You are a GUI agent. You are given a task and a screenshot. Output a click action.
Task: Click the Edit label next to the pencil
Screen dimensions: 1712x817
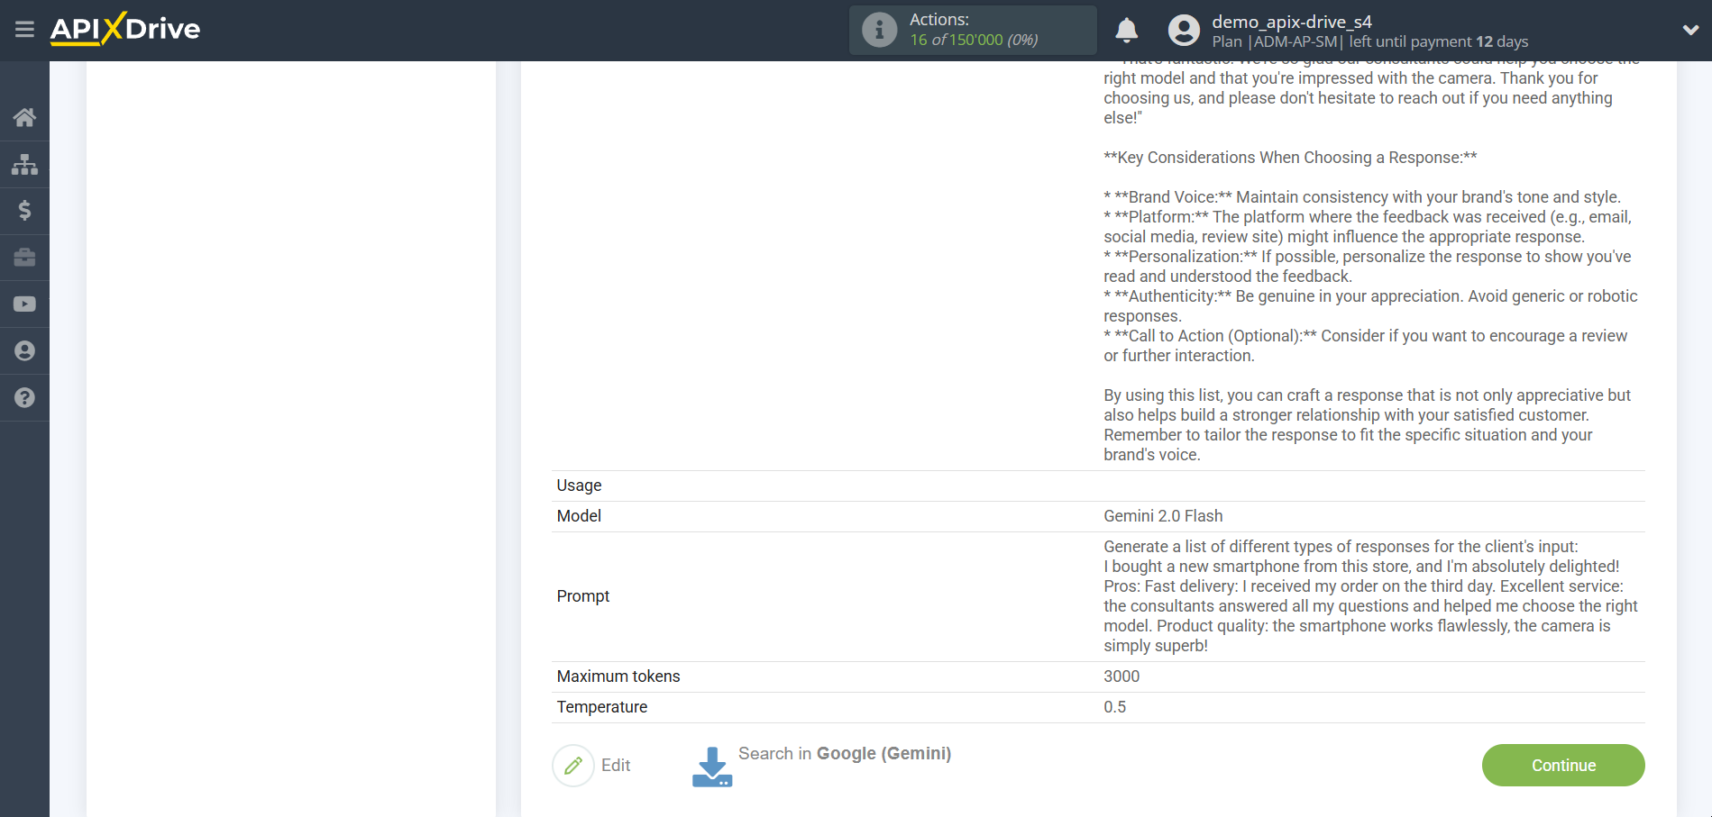coord(616,765)
